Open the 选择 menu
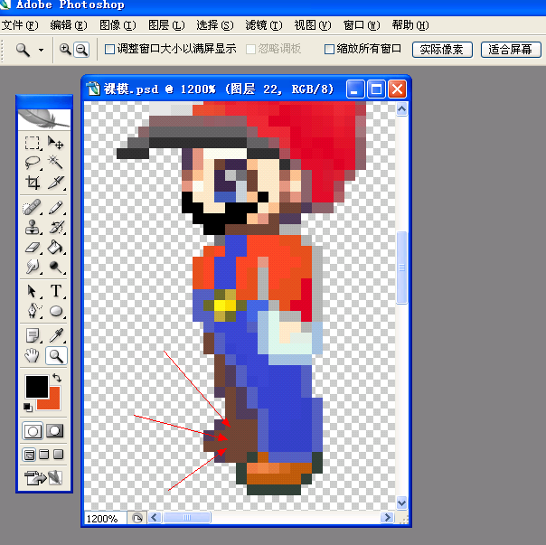This screenshot has height=545, width=546. (x=215, y=25)
